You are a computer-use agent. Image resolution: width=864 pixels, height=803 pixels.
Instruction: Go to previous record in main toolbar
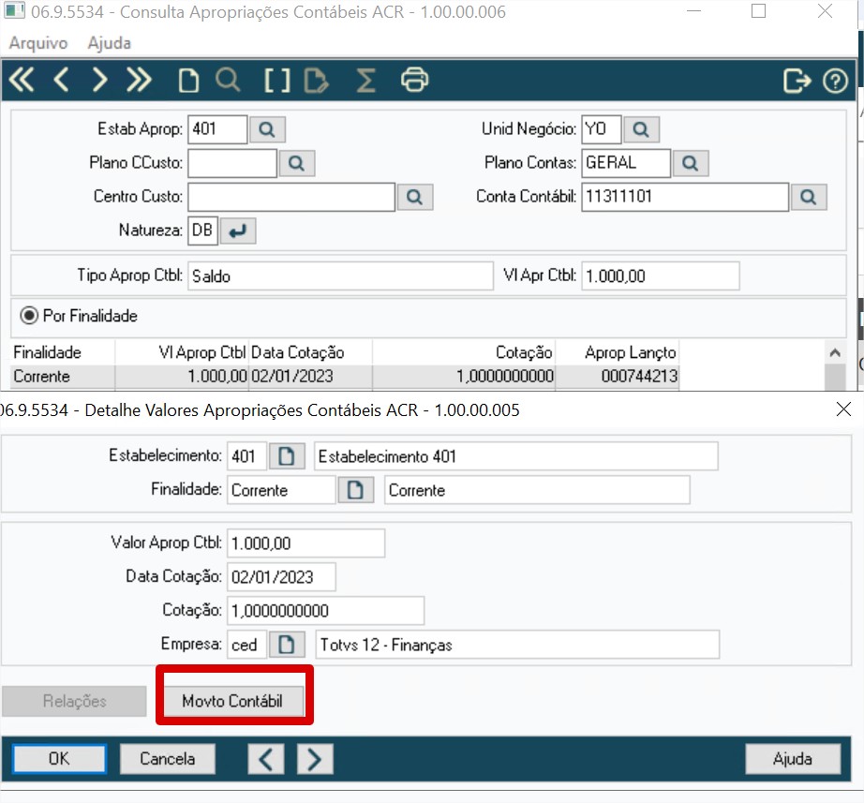(x=61, y=80)
